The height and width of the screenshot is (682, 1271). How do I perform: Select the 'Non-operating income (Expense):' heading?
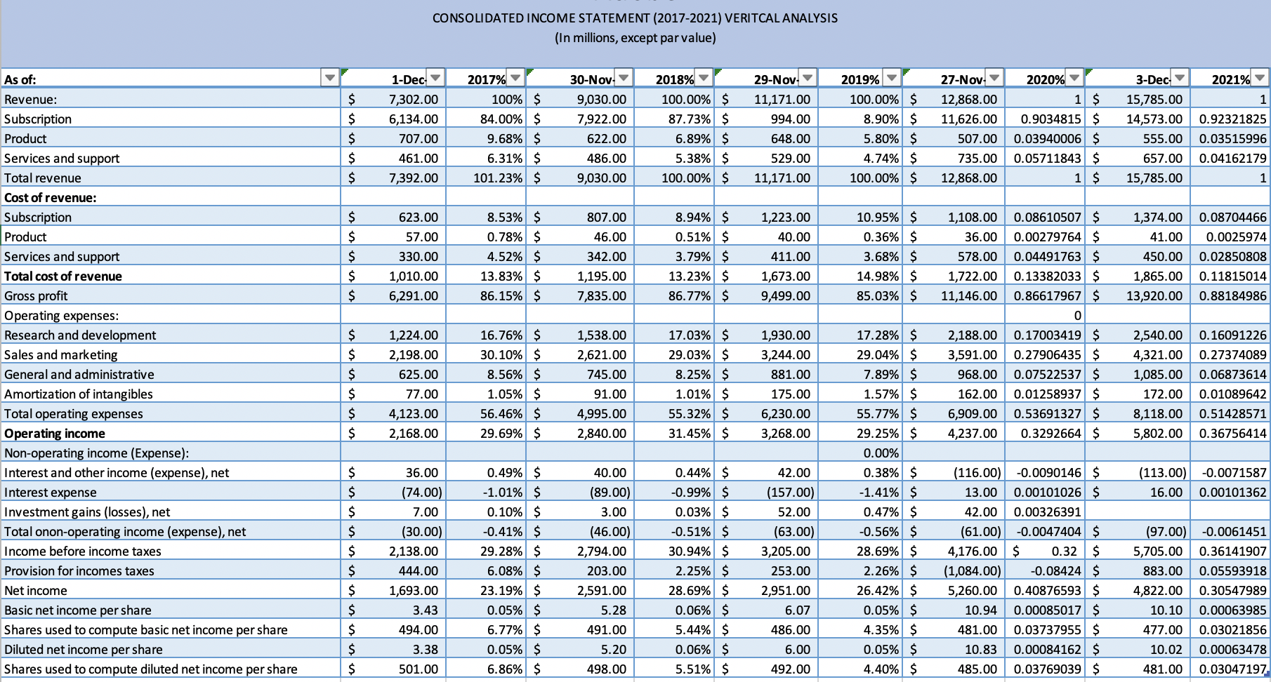96,453
